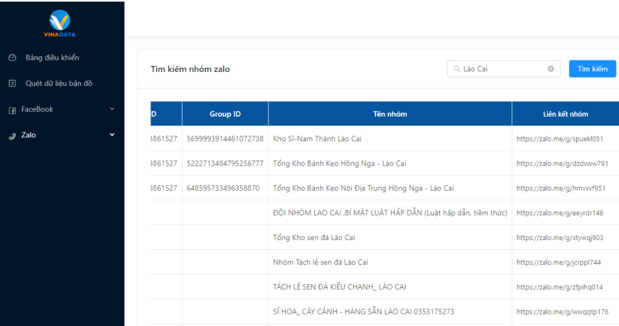Screen dimensions: 619x326
Task: Open Quét dữ liệu bản đồ menu
Action: [59, 83]
